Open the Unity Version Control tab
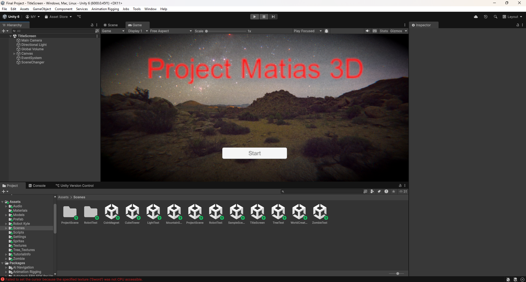526x282 pixels. point(75,185)
